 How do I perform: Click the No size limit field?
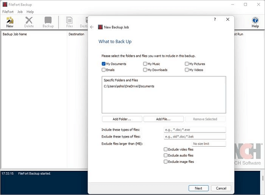pyautogui.click(x=208, y=144)
